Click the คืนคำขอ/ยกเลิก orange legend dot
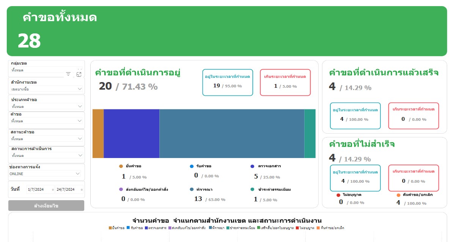 point(398,195)
